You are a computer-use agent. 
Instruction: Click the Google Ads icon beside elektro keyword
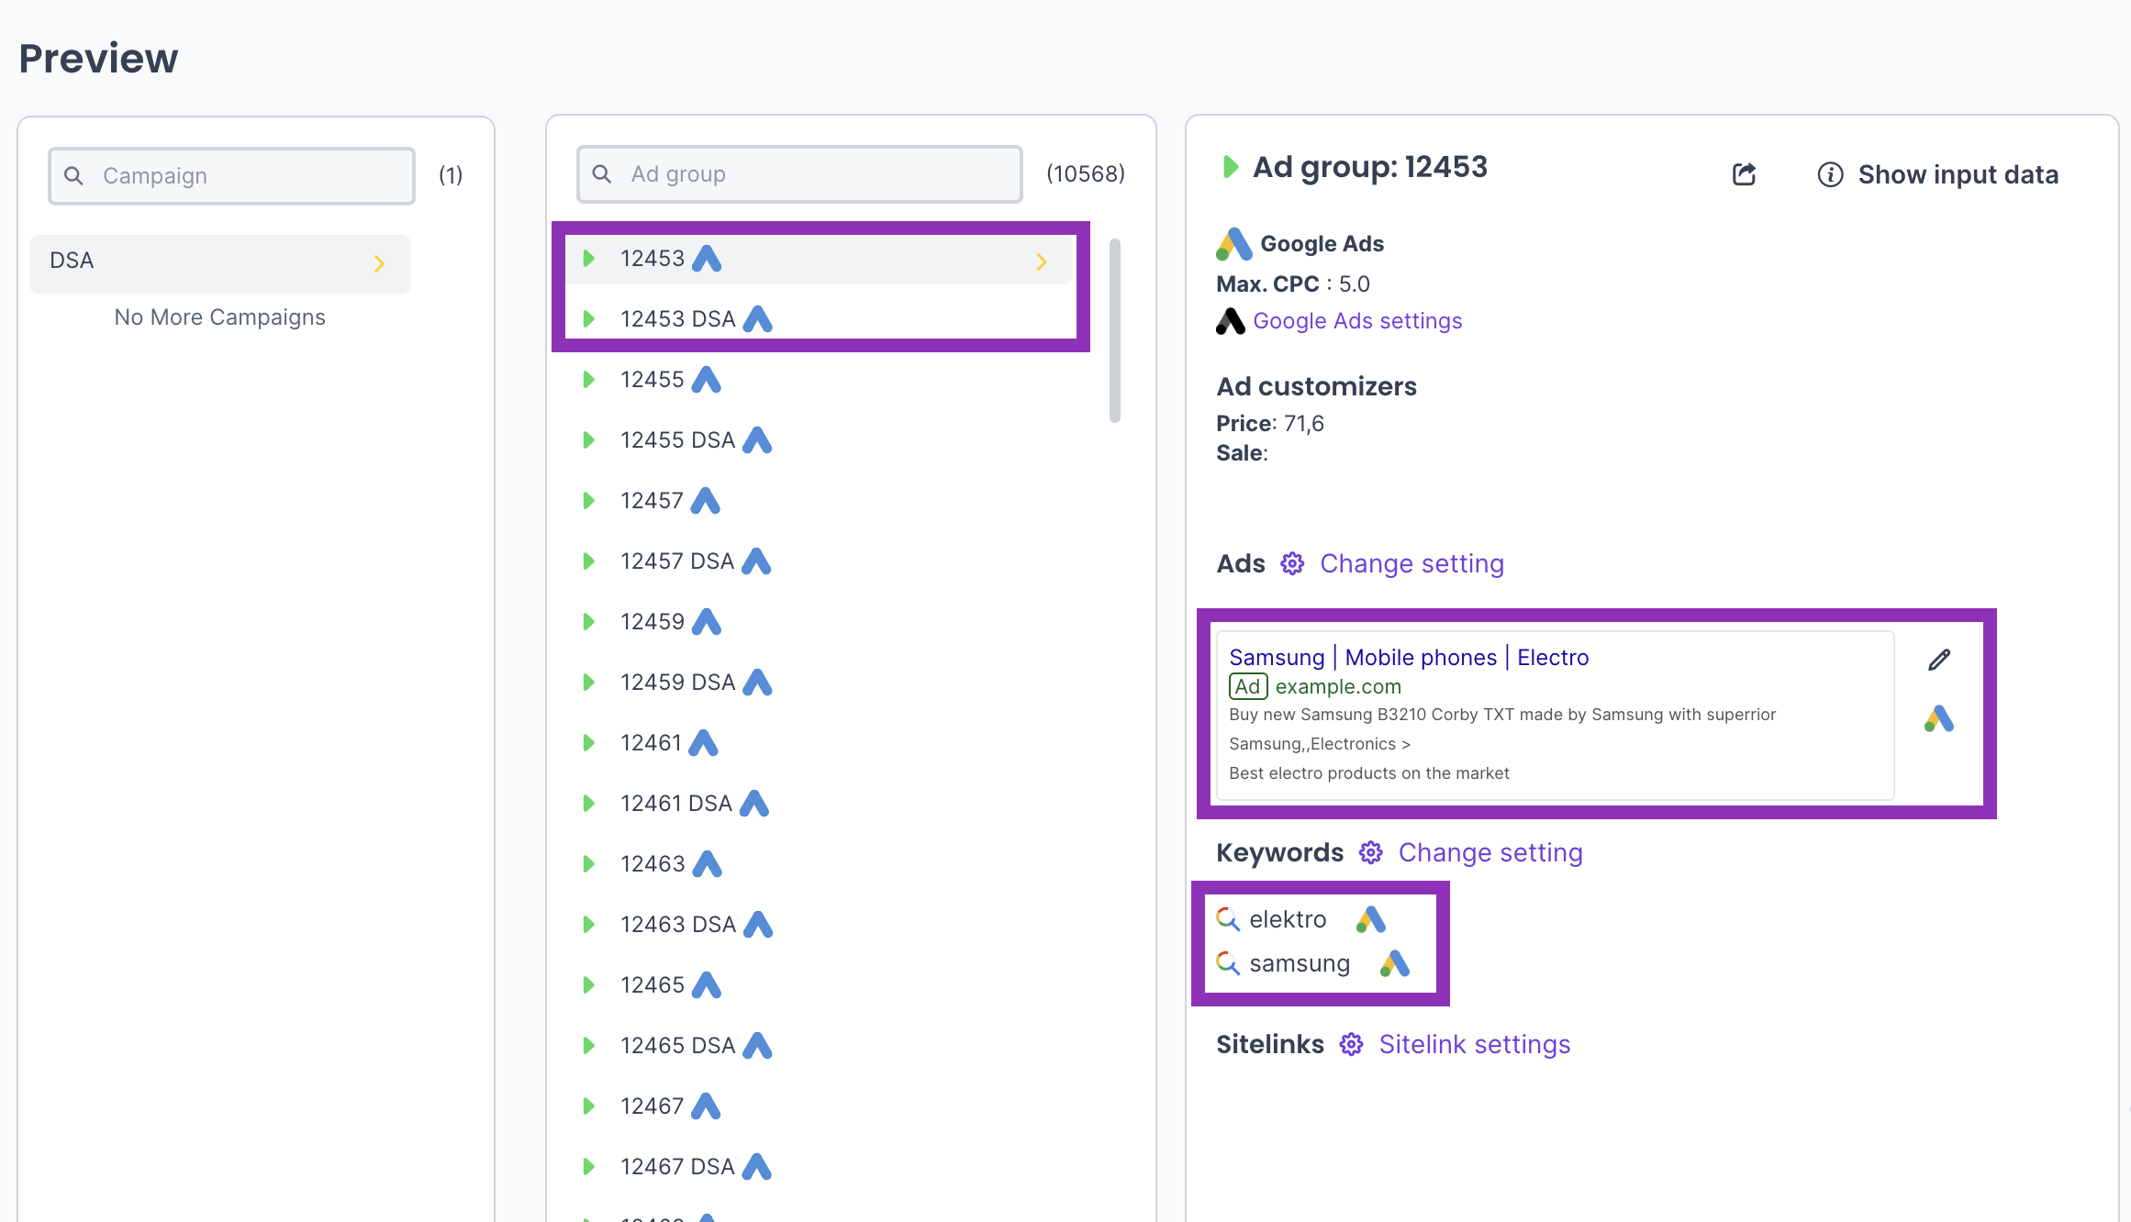click(1371, 919)
